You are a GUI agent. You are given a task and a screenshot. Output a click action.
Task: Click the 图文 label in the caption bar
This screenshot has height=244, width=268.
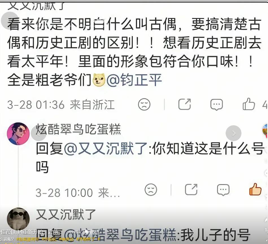pyautogui.click(x=91, y=232)
